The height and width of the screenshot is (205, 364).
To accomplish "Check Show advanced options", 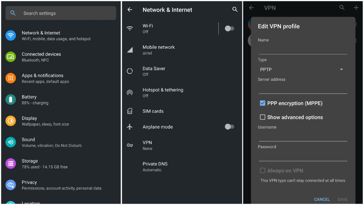I will pyautogui.click(x=262, y=117).
